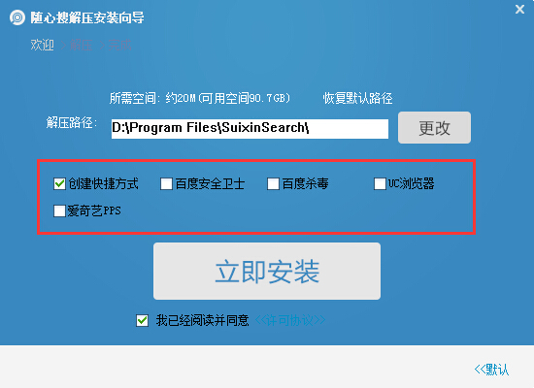Click the 解压路径 label text
This screenshot has height=388, width=534.
point(72,122)
